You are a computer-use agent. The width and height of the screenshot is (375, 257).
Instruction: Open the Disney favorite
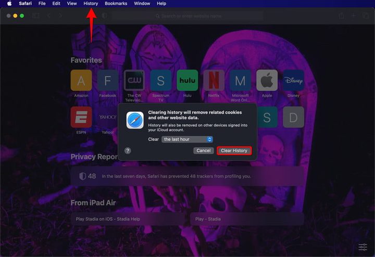[x=293, y=80]
